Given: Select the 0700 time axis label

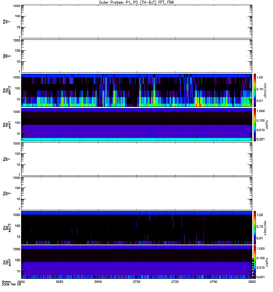Looking at the screenshot, I should pos(136,281).
